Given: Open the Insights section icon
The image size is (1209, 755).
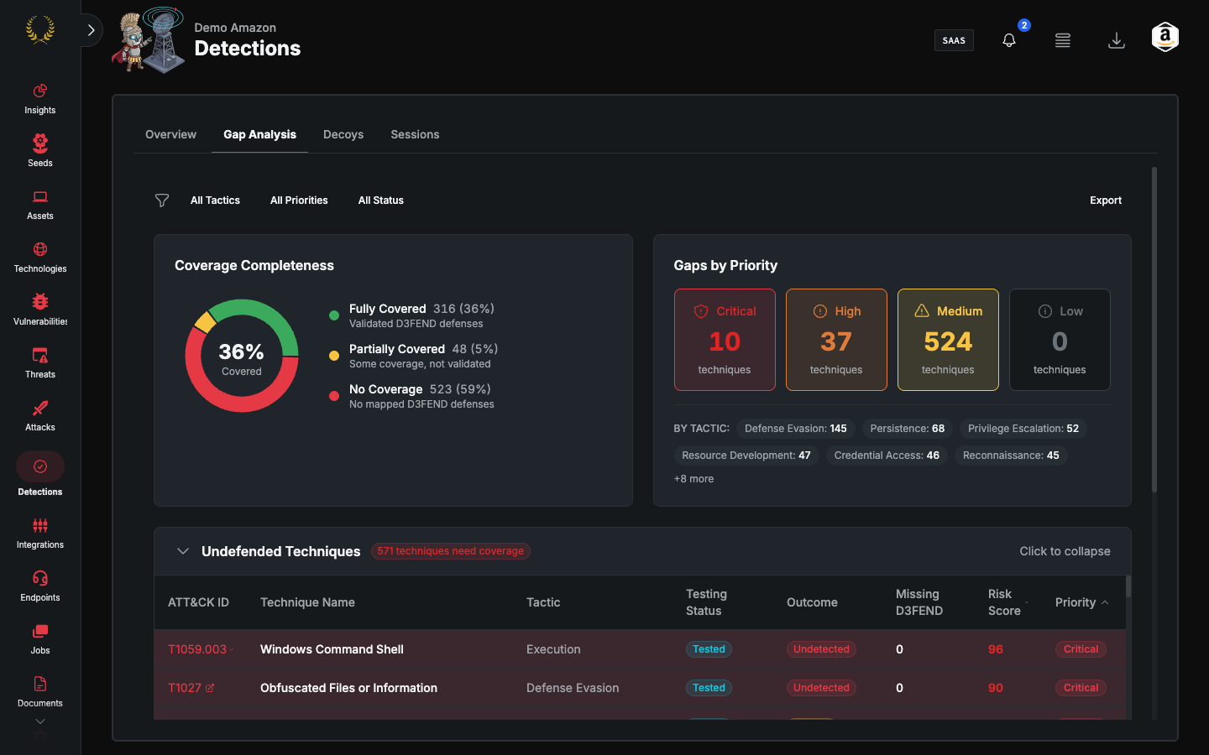Looking at the screenshot, I should coord(39,91).
